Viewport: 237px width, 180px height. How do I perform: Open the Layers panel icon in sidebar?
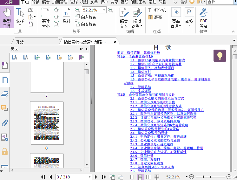click(x=5, y=94)
